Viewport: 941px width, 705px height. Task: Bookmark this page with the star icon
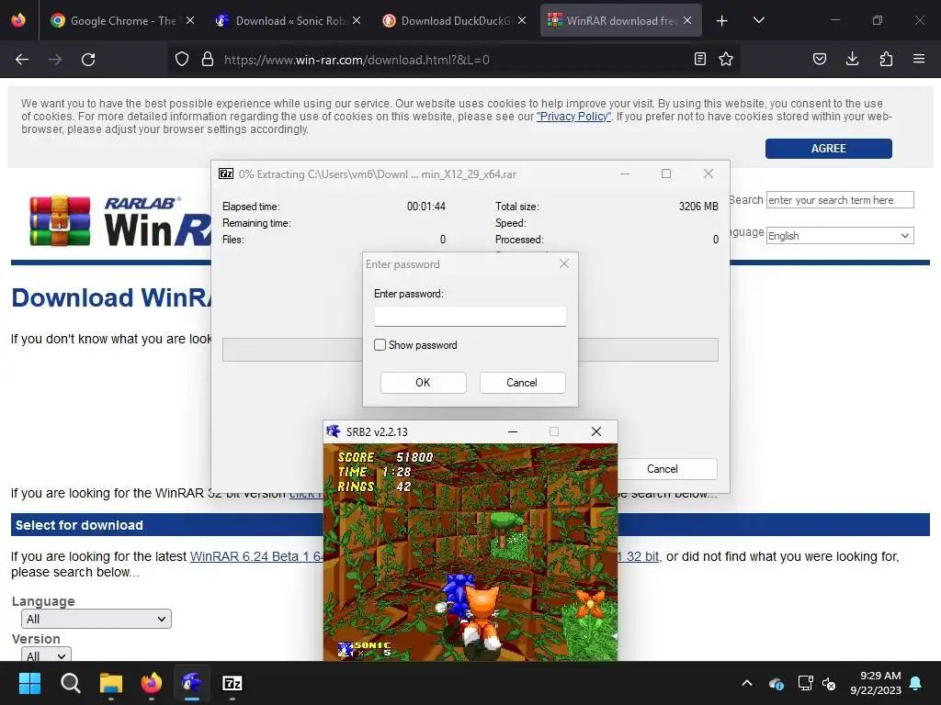click(726, 59)
